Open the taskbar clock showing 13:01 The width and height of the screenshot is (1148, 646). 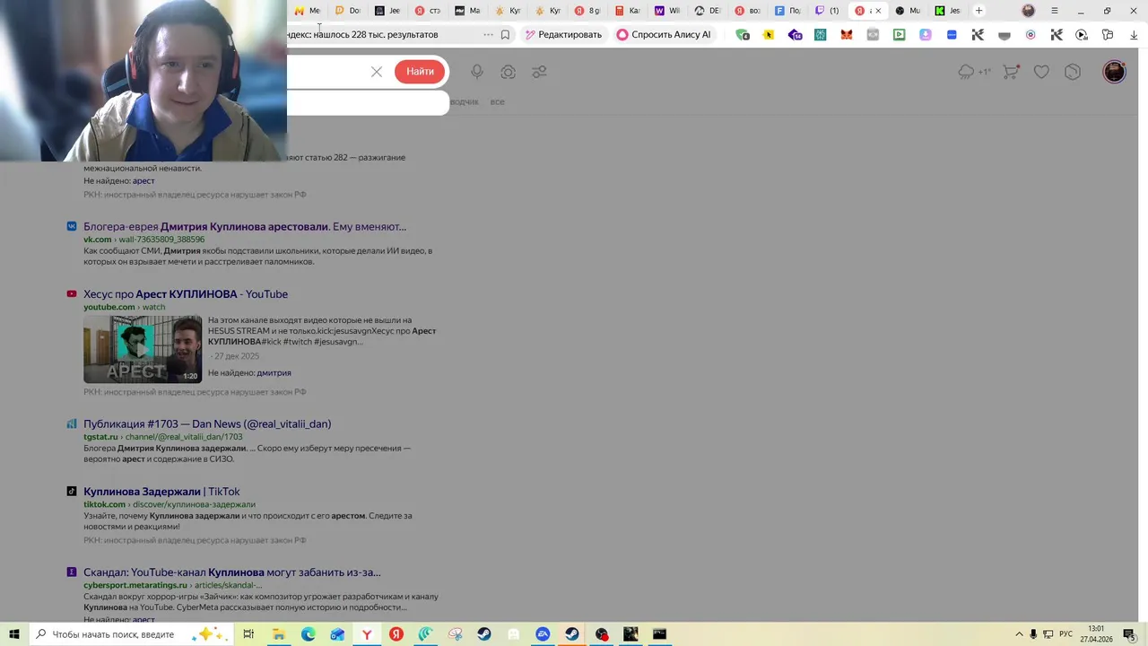click(x=1096, y=634)
